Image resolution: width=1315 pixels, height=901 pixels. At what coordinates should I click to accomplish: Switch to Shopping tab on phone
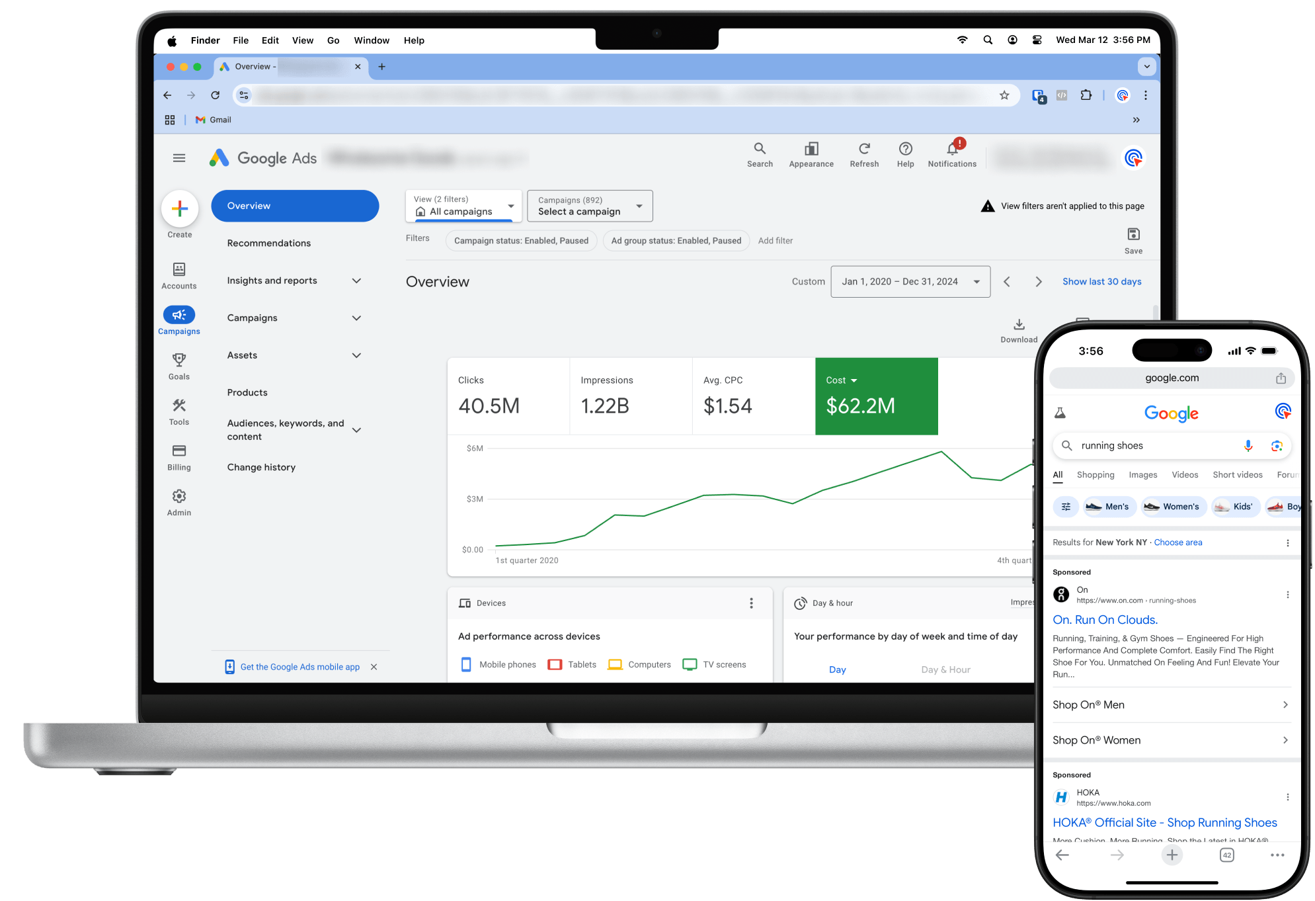pyautogui.click(x=1095, y=475)
